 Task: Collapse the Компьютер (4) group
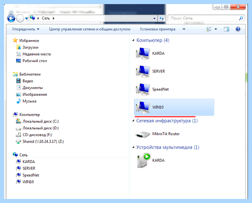click(x=133, y=40)
